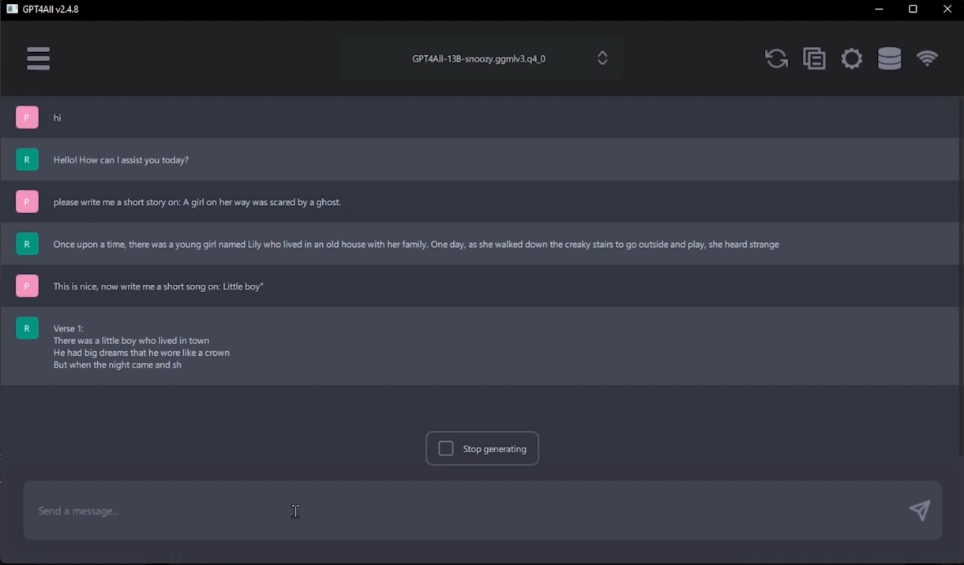Viewport: 964px width, 565px height.
Task: Open the local documents database icon
Action: pos(889,58)
